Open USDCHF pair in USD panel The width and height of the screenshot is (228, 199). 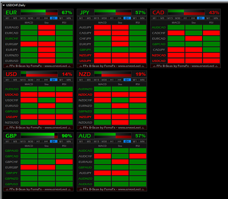click(x=12, y=100)
